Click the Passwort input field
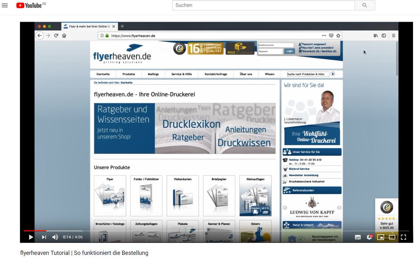Screen dimensions: 420x259 pos(270,51)
